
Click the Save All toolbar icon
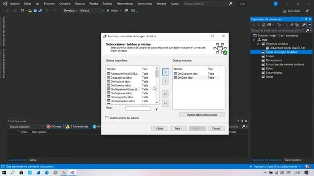pyautogui.click(x=40, y=11)
